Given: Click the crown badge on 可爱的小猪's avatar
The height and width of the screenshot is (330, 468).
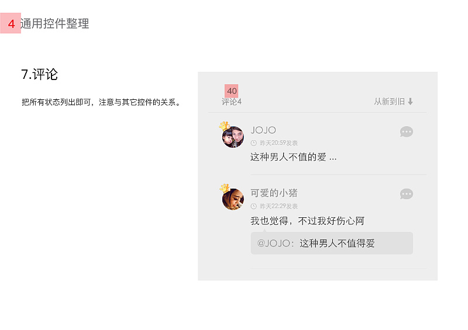Looking at the screenshot, I should (225, 188).
